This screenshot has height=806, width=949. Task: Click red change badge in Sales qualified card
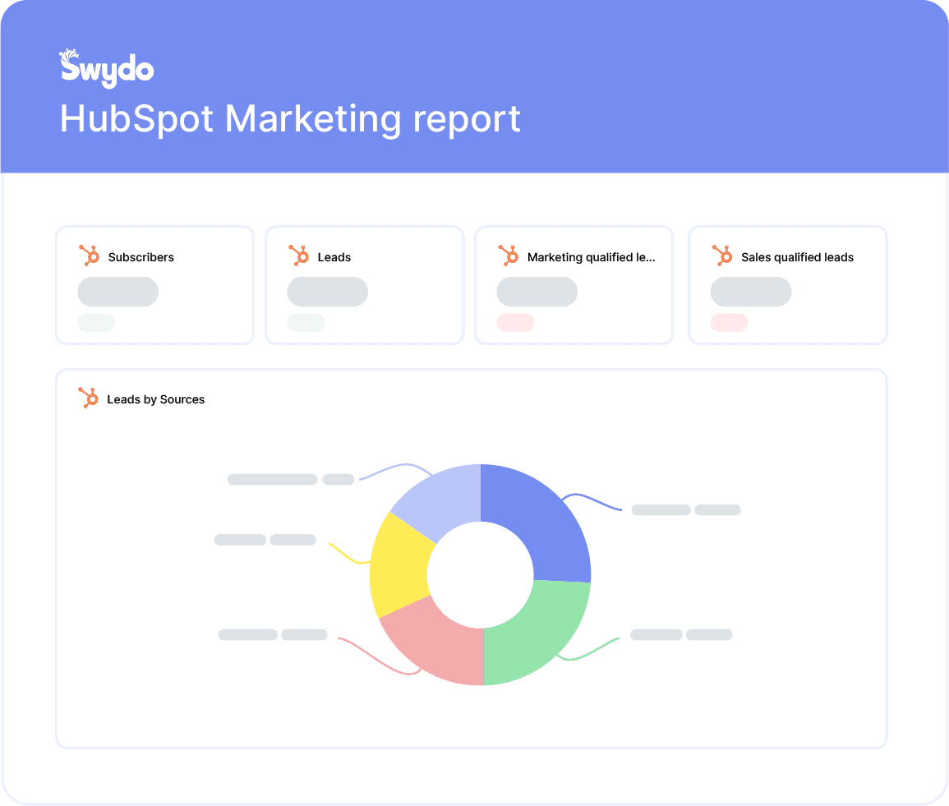point(730,323)
